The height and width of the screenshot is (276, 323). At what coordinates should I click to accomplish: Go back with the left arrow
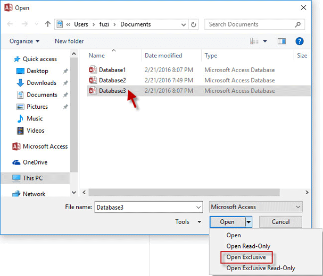click(10, 24)
